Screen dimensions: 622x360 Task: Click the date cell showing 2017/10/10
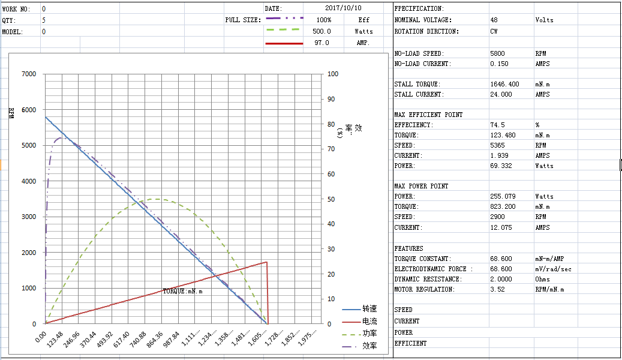pos(344,8)
